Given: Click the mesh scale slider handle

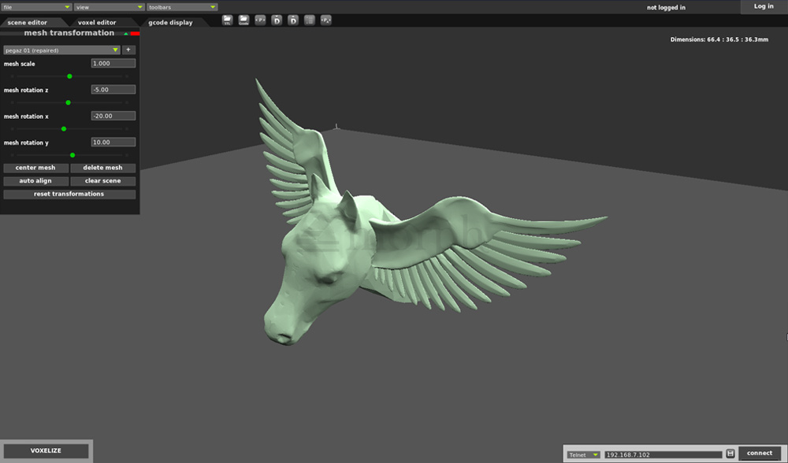Looking at the screenshot, I should click(69, 76).
